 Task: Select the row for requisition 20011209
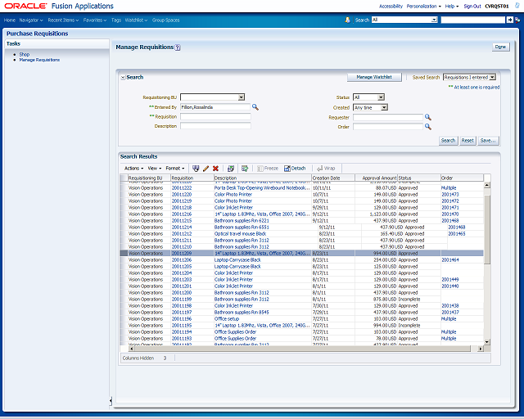302,253
